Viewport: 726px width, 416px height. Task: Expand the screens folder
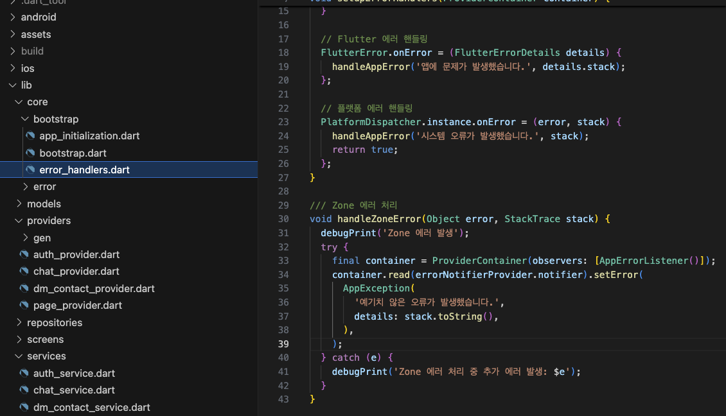pyautogui.click(x=19, y=339)
